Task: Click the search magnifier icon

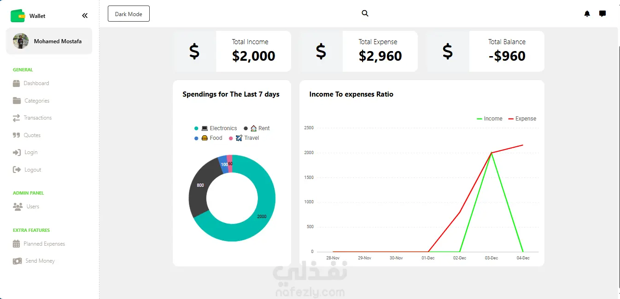Action: [365, 13]
